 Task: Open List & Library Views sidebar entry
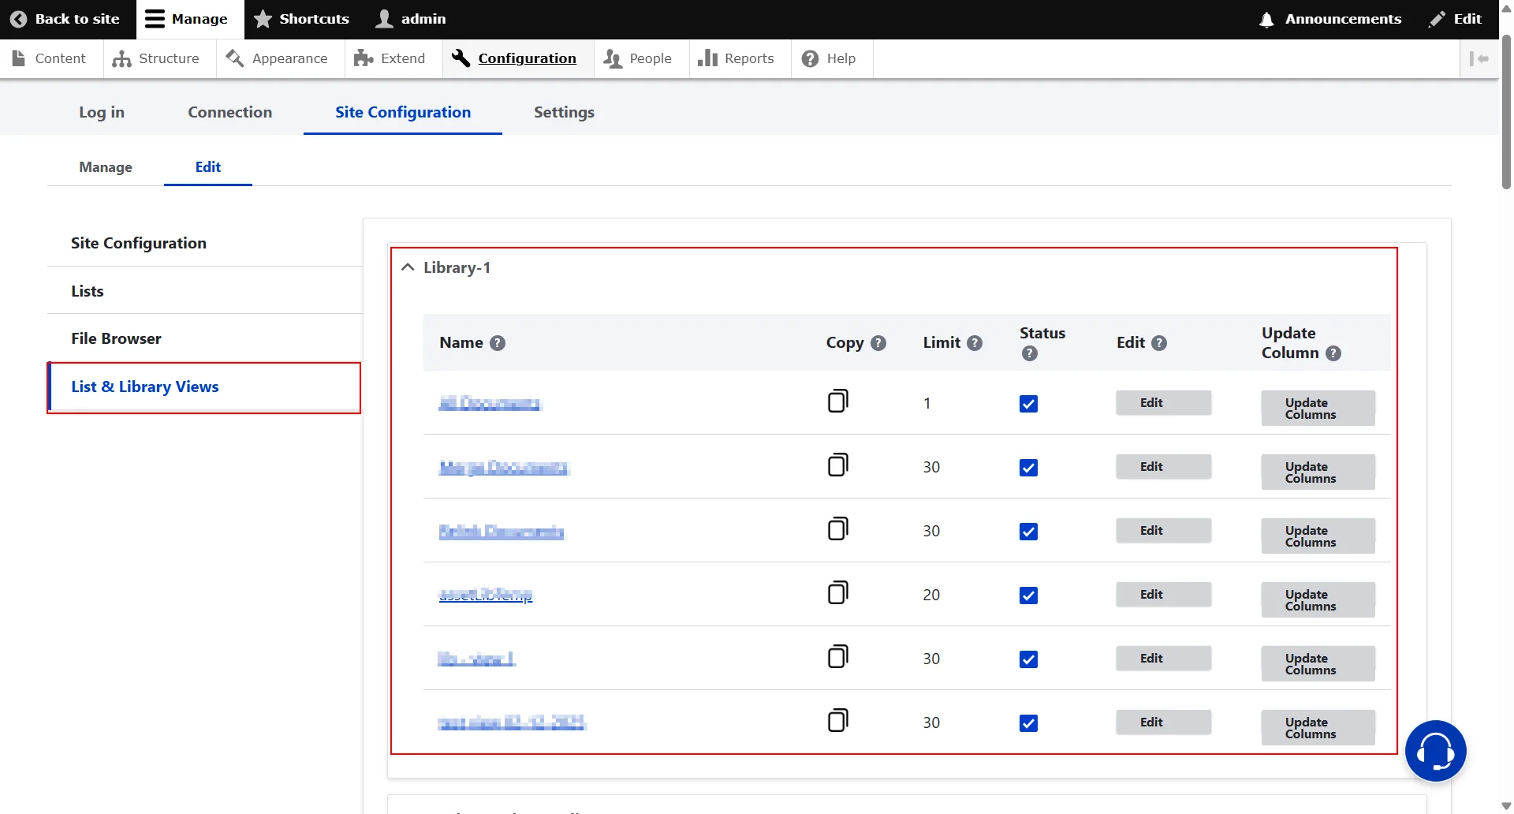point(144,386)
